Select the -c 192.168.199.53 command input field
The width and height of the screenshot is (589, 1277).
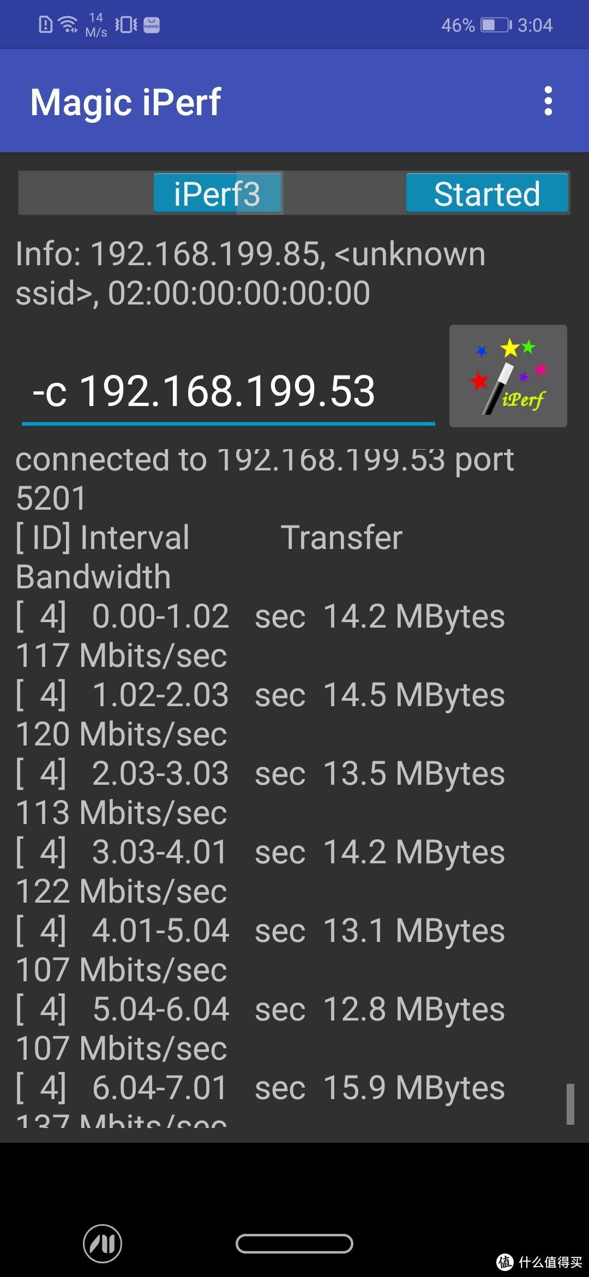[x=227, y=391]
